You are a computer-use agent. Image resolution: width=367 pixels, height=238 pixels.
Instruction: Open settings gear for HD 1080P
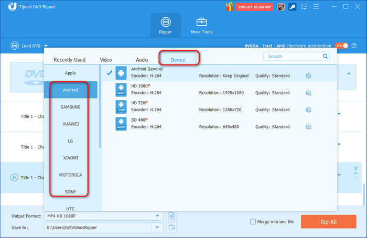tap(308, 93)
